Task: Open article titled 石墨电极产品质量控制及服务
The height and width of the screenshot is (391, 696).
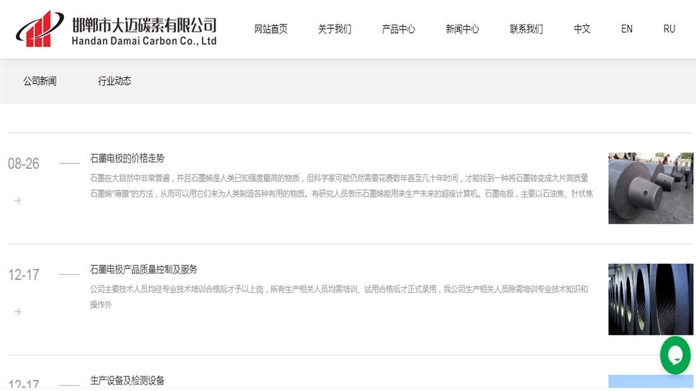Action: [144, 270]
